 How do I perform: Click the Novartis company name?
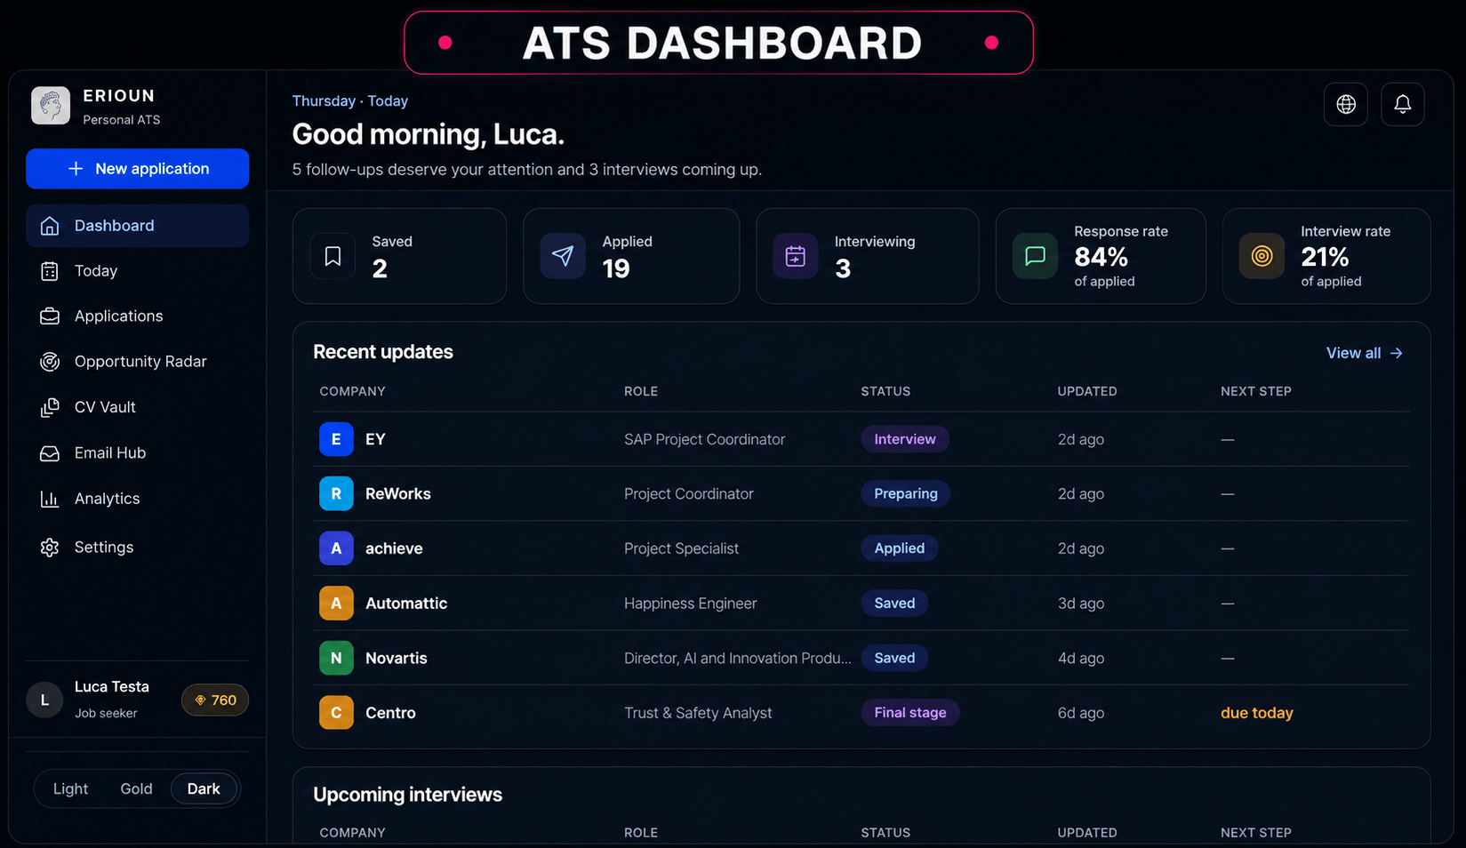coord(397,658)
